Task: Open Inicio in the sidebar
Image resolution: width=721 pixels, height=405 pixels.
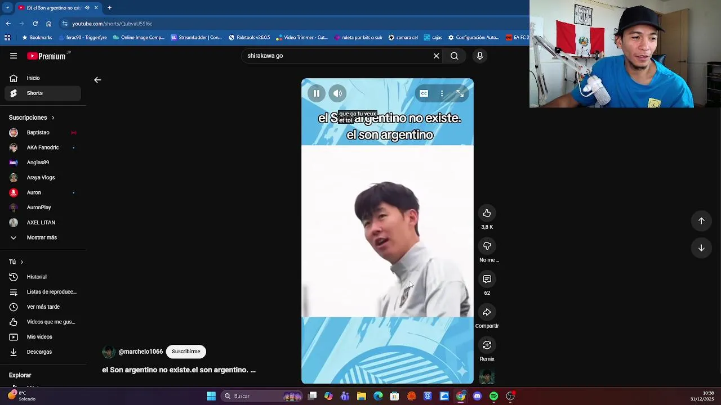Action: (43, 78)
